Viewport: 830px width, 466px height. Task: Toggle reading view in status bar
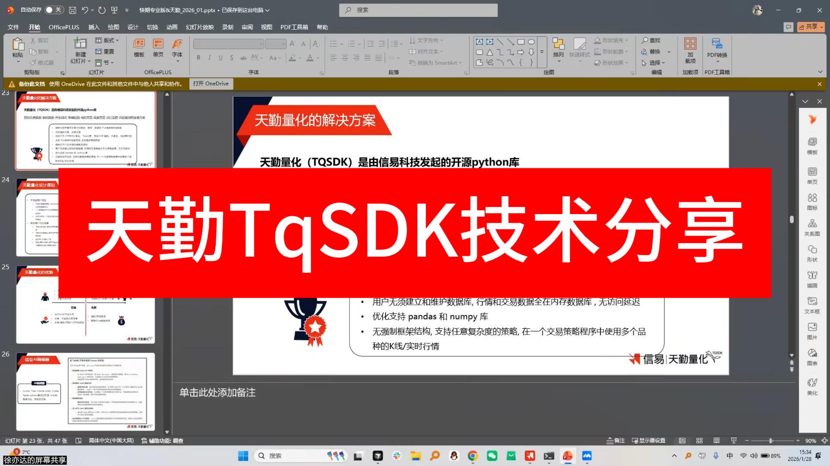coord(716,441)
